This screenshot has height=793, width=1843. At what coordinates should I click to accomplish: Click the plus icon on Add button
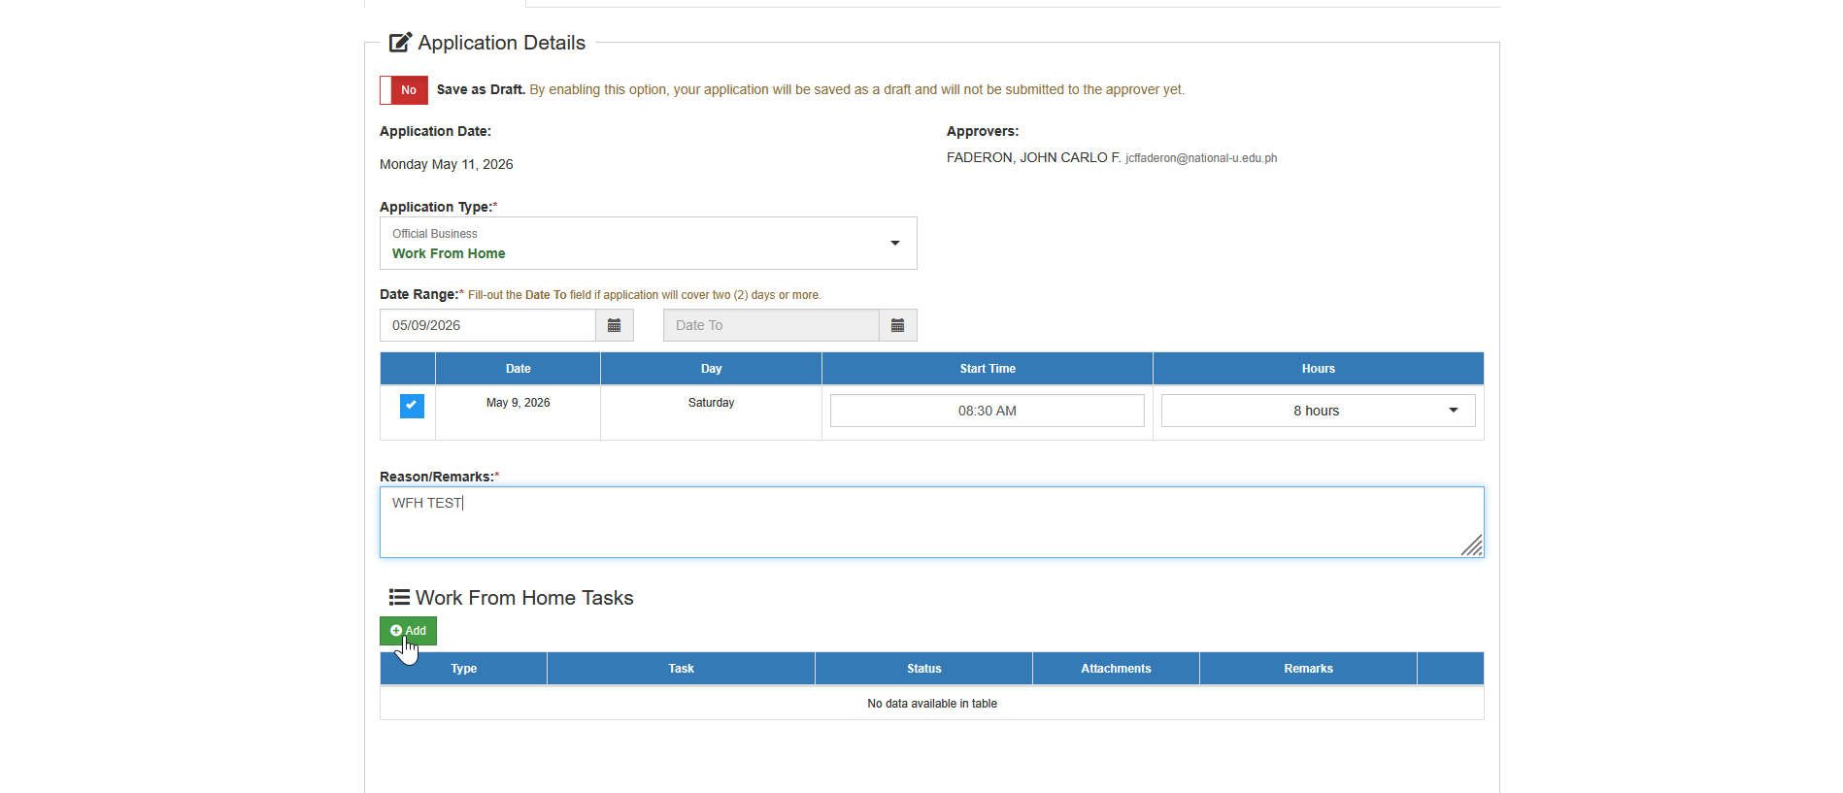[396, 631]
